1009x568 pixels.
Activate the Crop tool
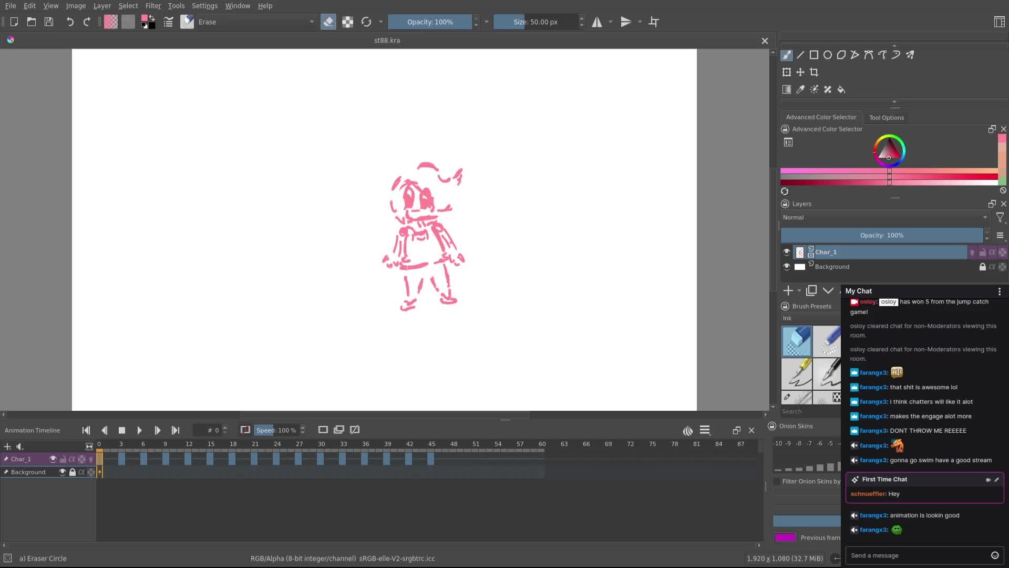pyautogui.click(x=815, y=72)
